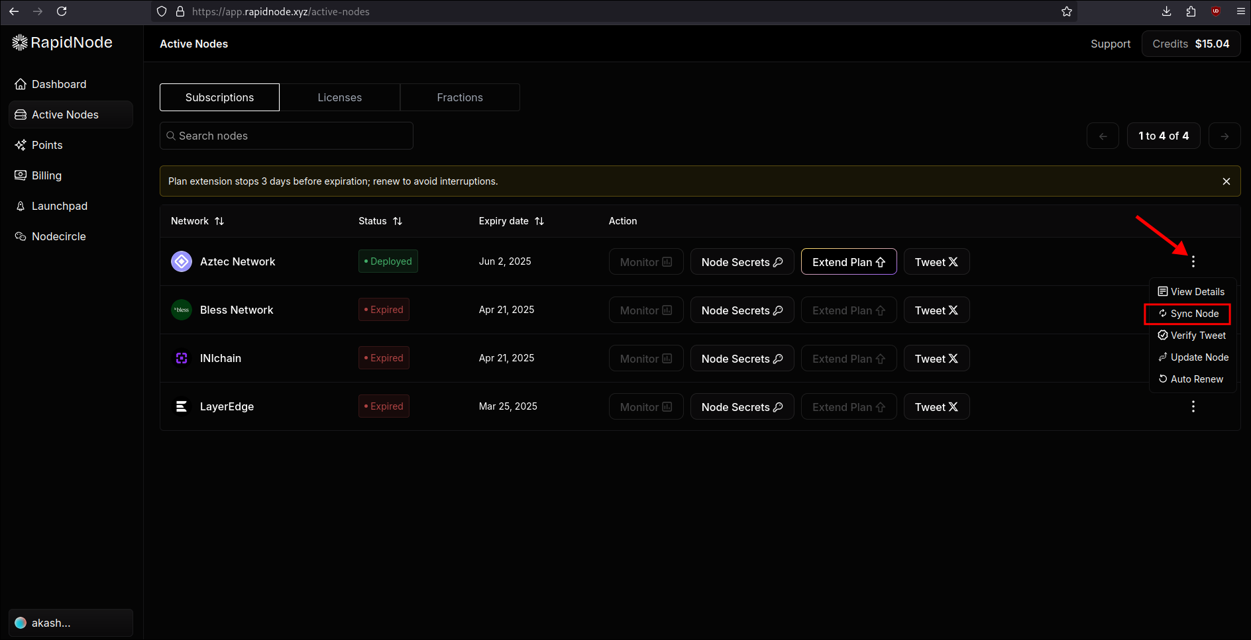Click the Deployed status badge
1251x640 pixels.
pos(388,261)
